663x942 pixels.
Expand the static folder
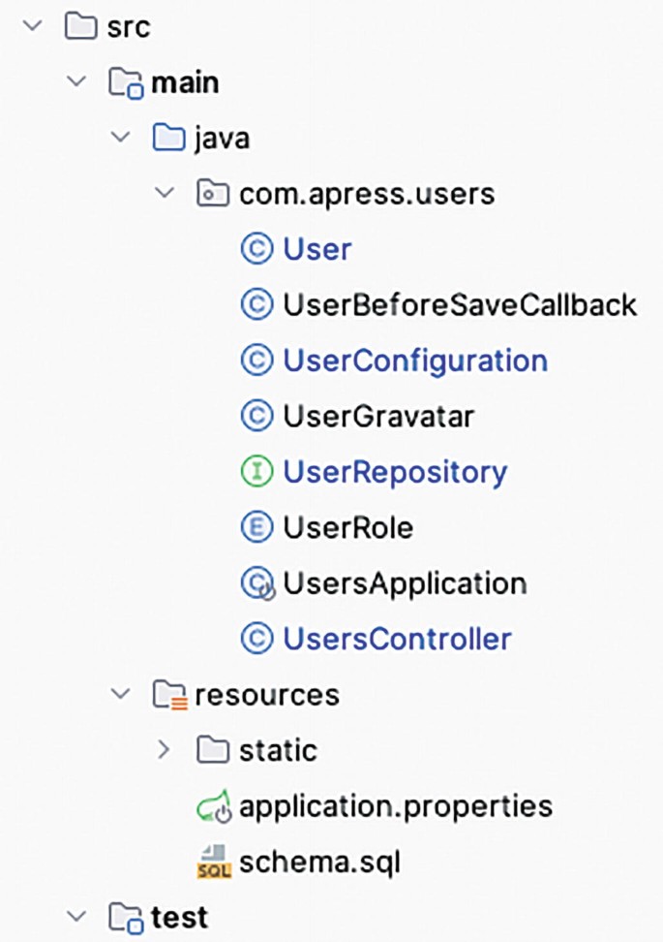coord(165,749)
